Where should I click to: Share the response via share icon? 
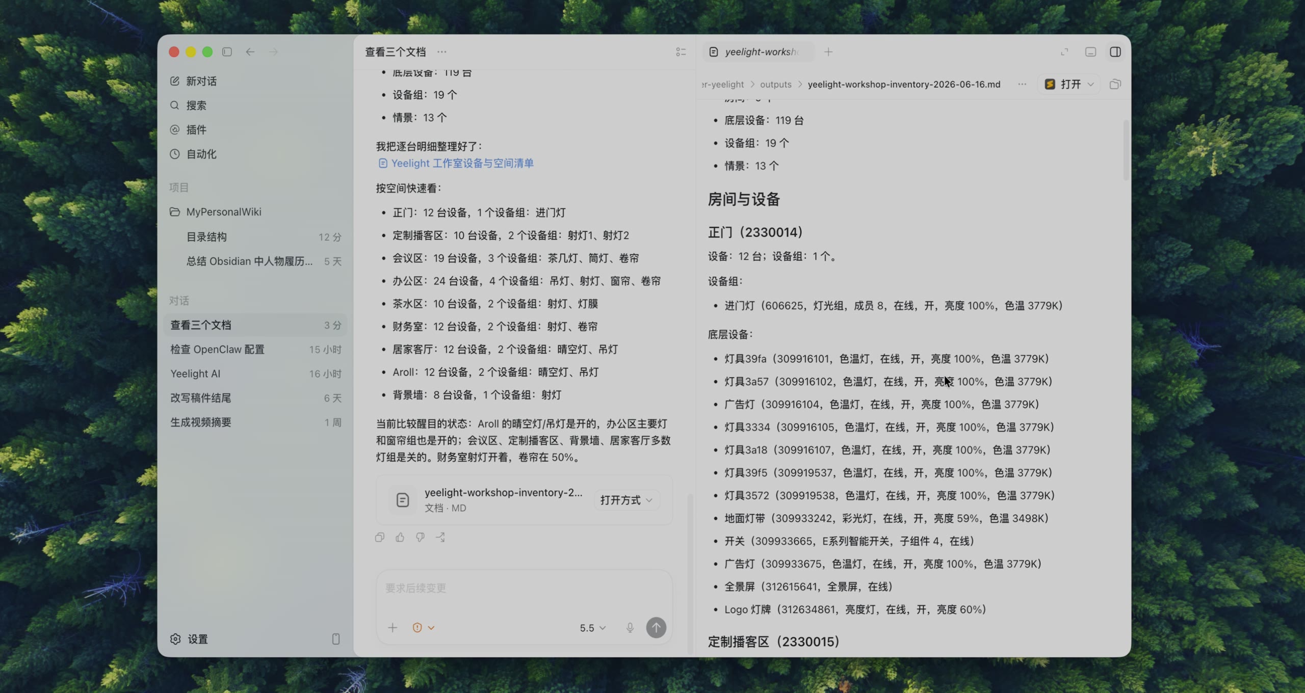(440, 537)
